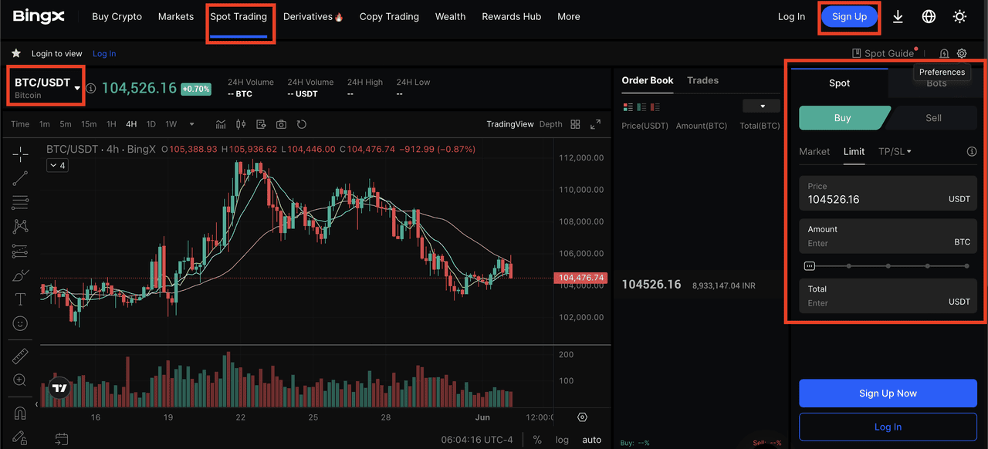Open BTC/USDT info circle icon
988x449 pixels.
pos(91,89)
